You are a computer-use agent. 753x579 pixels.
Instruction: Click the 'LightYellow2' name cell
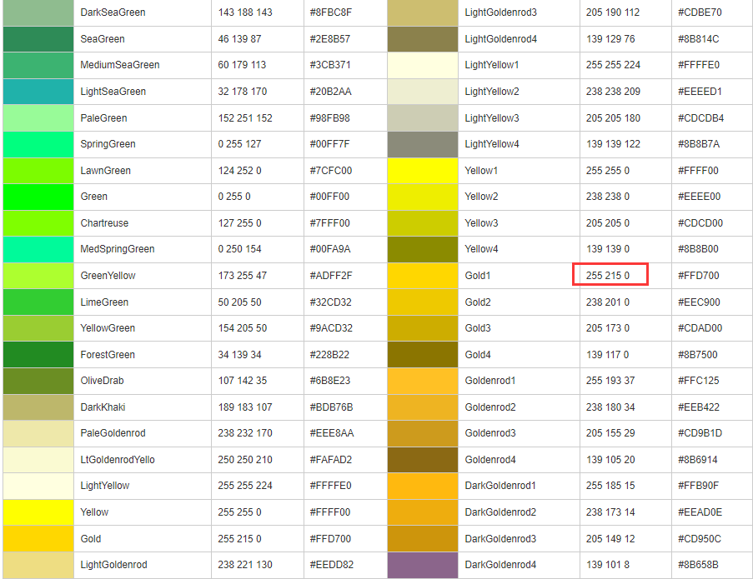(x=520, y=92)
